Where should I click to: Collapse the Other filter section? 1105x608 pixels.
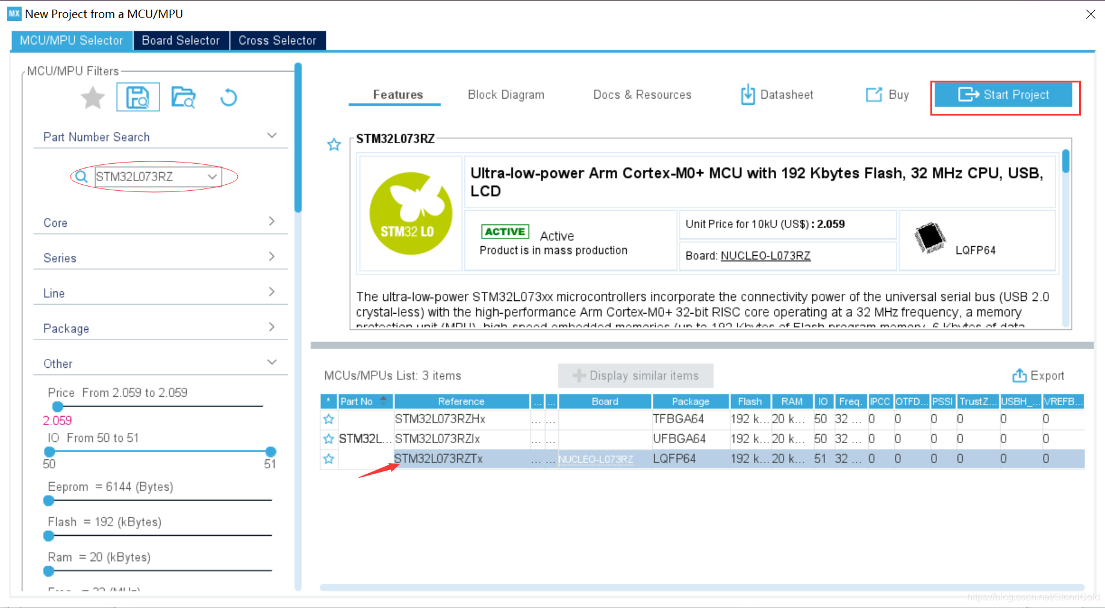tap(272, 362)
